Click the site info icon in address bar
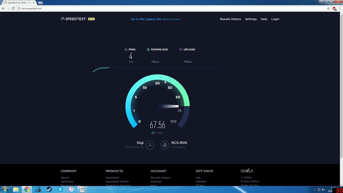The width and height of the screenshot is (343, 193). [x=19, y=8]
